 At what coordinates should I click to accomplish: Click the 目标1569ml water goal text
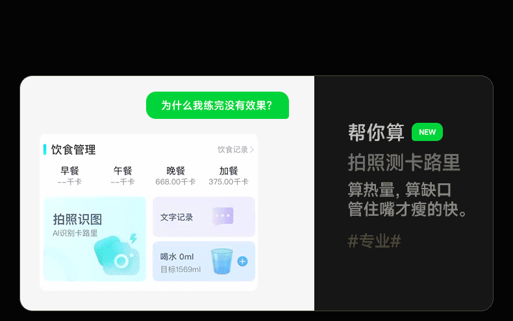coord(181,270)
